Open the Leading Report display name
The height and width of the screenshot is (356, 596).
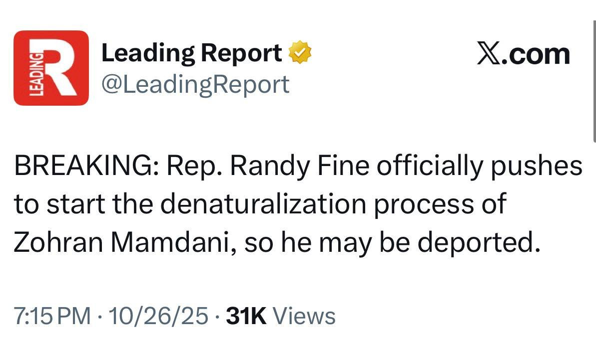pos(191,53)
